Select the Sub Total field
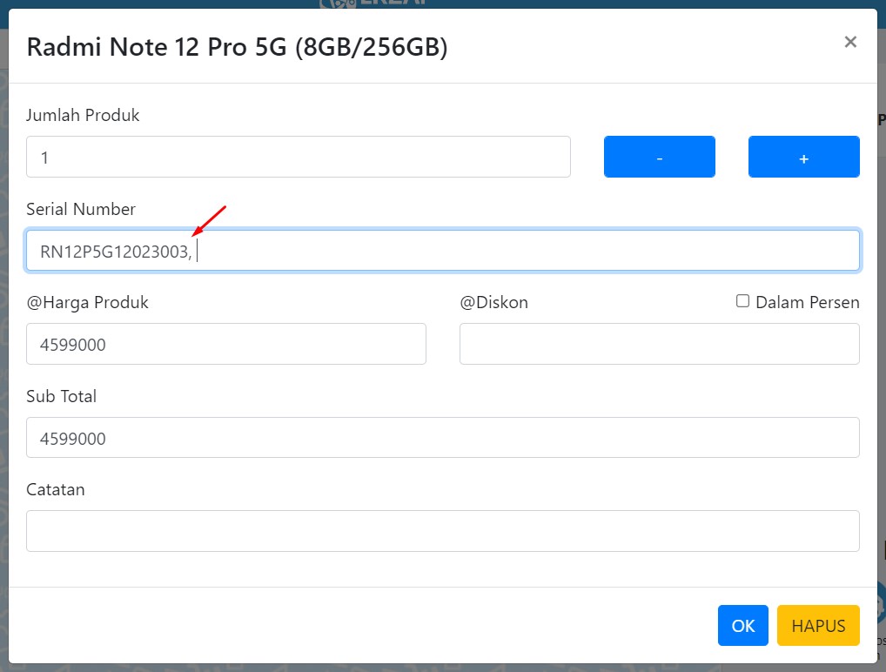The height and width of the screenshot is (672, 886). (443, 438)
